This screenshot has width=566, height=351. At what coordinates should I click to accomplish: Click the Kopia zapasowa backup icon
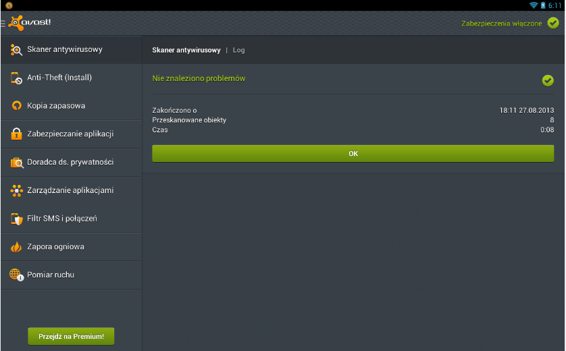click(x=16, y=106)
